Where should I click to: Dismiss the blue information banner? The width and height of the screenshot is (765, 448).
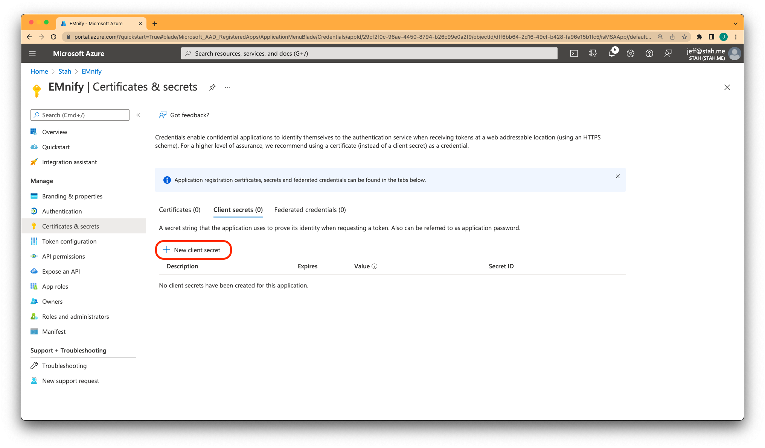tap(617, 176)
